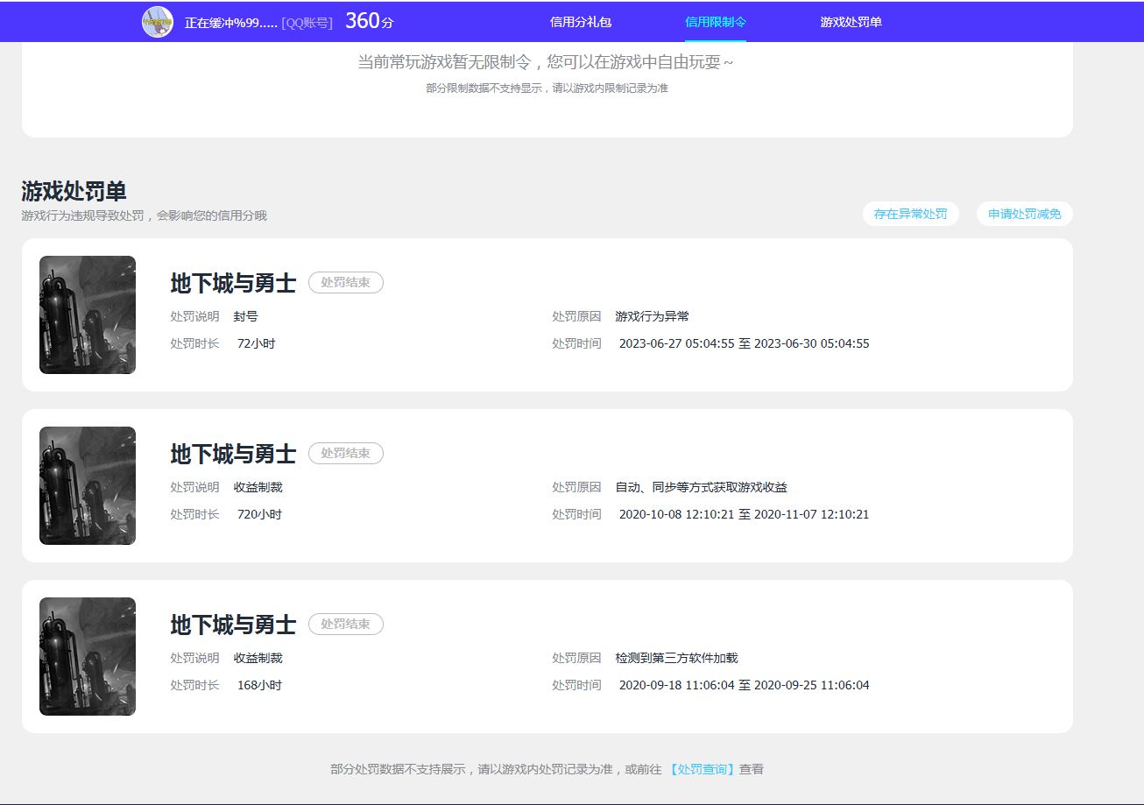Click the 360分 credit score
Image resolution: width=1144 pixels, height=805 pixels.
[369, 22]
